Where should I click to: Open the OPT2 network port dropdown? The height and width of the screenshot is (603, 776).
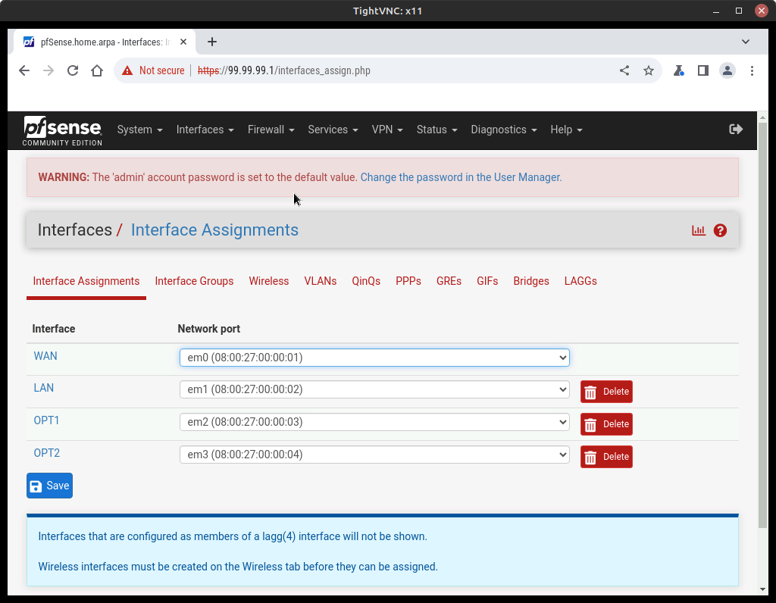[x=374, y=455]
